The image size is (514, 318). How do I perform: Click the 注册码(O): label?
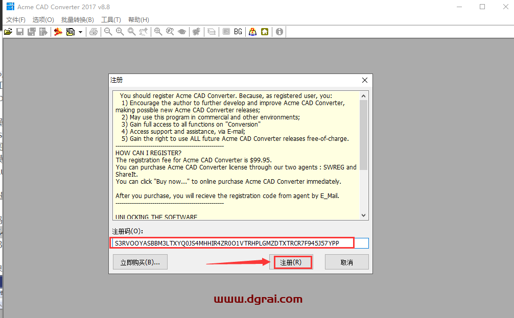click(x=128, y=231)
